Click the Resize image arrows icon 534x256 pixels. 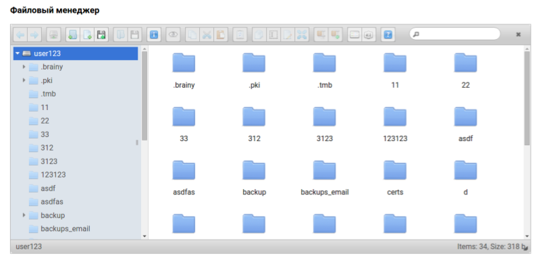pos(302,34)
